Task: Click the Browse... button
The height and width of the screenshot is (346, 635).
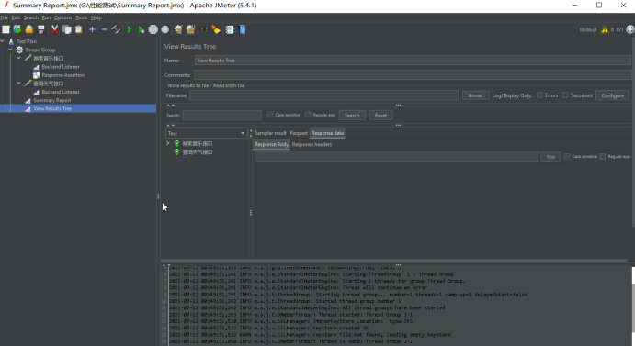Action: [x=476, y=95]
